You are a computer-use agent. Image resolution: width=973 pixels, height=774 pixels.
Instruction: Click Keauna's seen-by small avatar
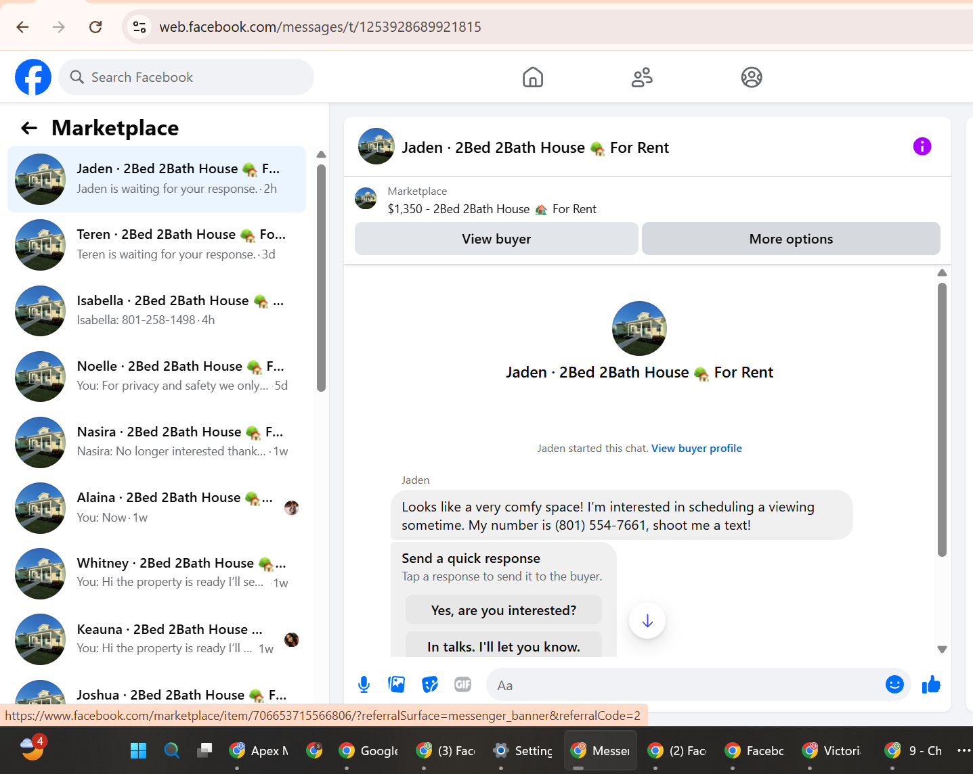point(292,640)
